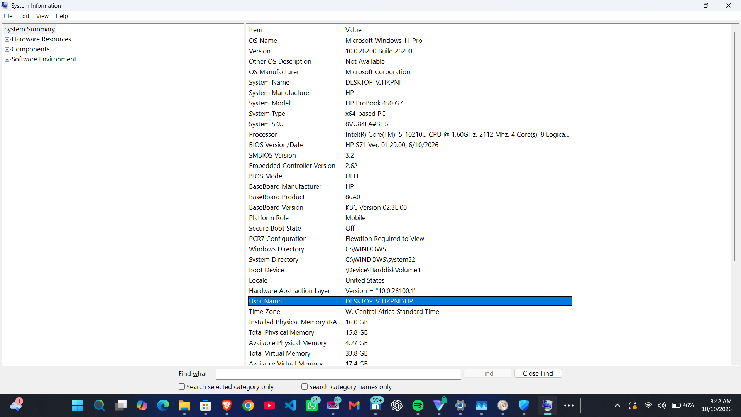Click the Find what text field
This screenshot has height=417, width=741.
coord(338,374)
